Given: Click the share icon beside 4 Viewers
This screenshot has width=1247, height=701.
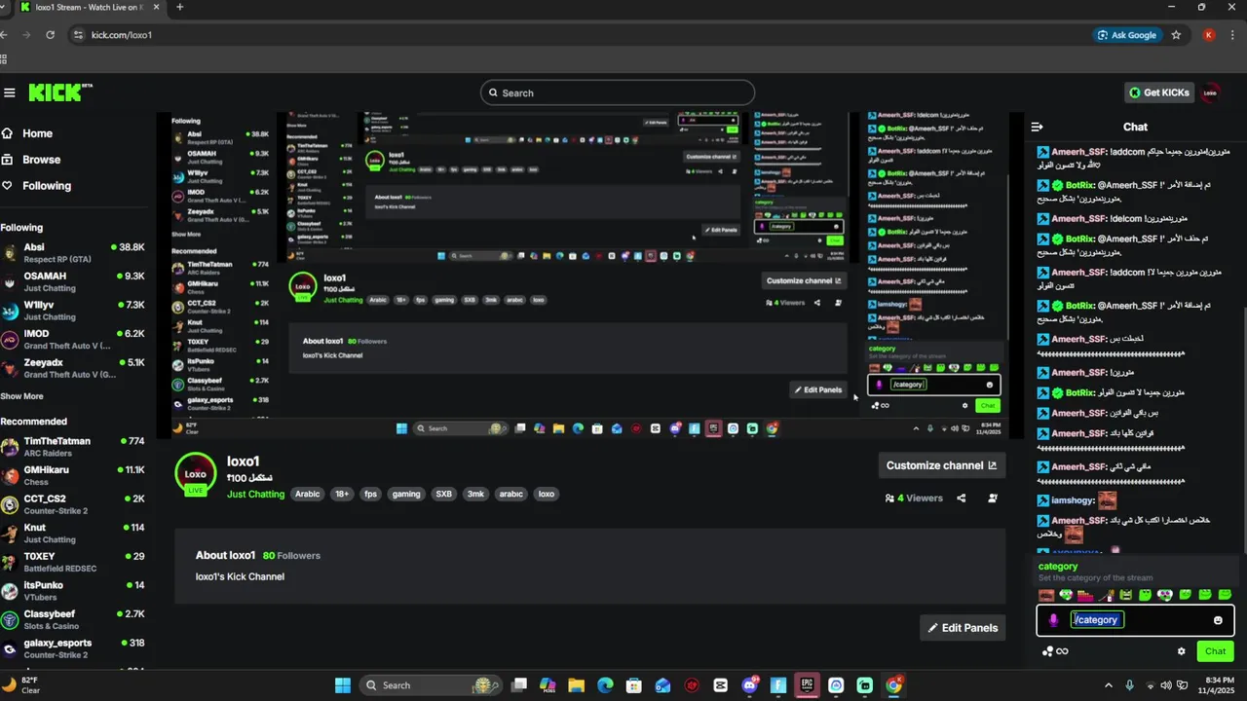Looking at the screenshot, I should click(962, 498).
